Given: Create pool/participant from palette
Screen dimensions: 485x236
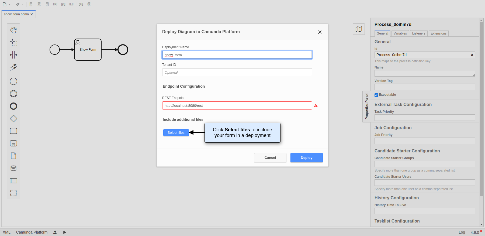Looking at the screenshot, I should click(x=13, y=180).
